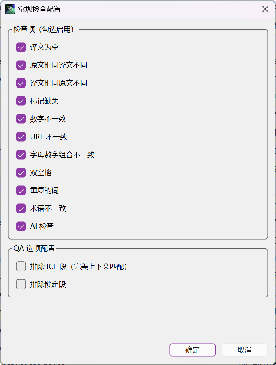This screenshot has height=365, width=276.
Task: Disable 原文相同译文不同 check
Action: coord(21,65)
